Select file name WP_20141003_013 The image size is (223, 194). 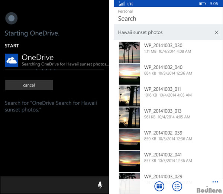pyautogui.click(x=163, y=111)
